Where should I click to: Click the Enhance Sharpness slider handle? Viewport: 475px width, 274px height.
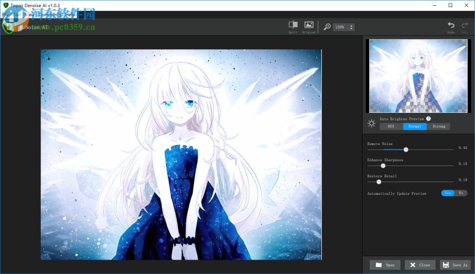(383, 166)
